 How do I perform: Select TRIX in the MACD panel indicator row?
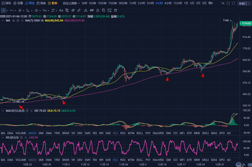[x=57, y=133]
